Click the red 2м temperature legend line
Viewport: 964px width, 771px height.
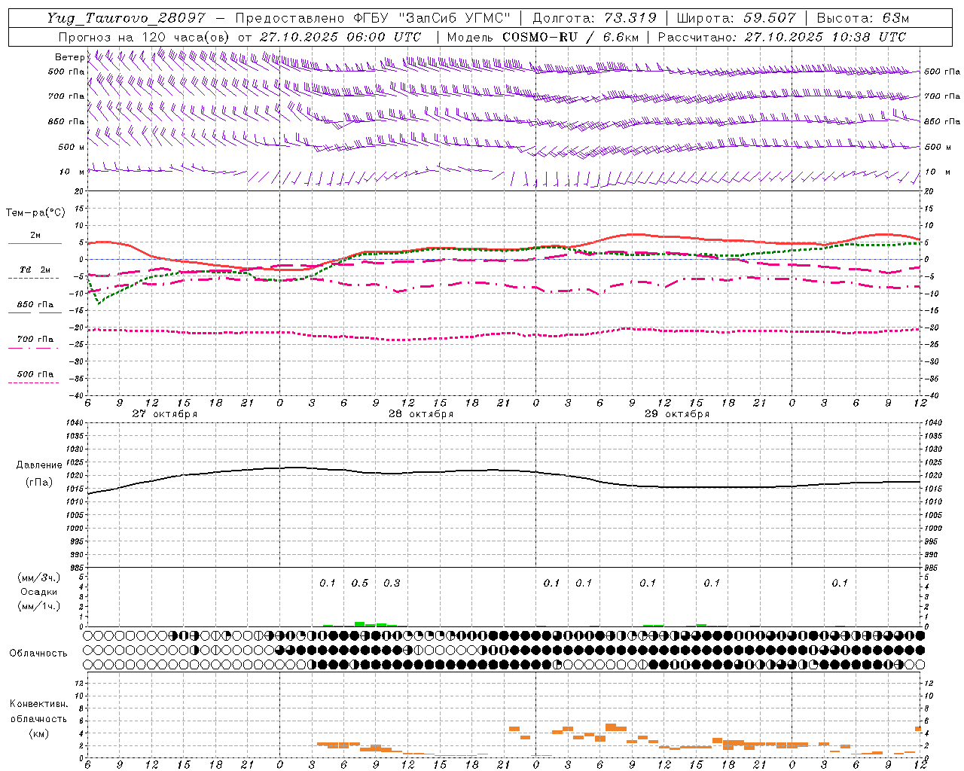click(35, 243)
